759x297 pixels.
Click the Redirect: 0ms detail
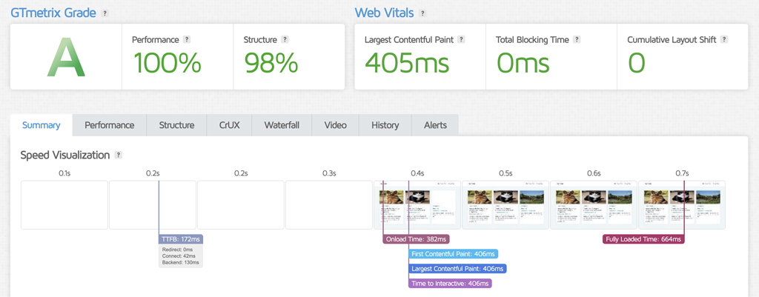click(179, 249)
